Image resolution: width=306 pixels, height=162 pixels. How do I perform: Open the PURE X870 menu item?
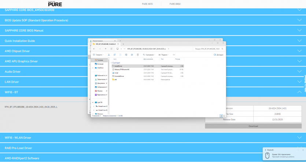pos(147,4)
